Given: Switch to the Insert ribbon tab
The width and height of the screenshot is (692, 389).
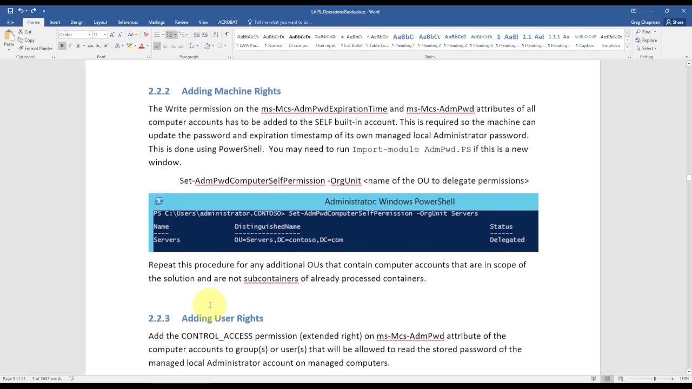Looking at the screenshot, I should (x=55, y=22).
